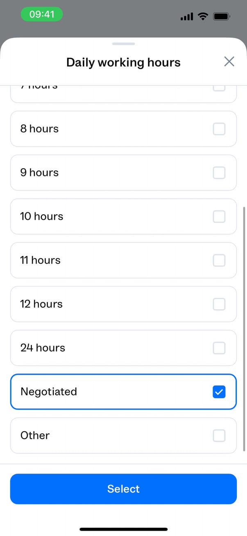Tap the Wi-Fi status icon

point(203,16)
